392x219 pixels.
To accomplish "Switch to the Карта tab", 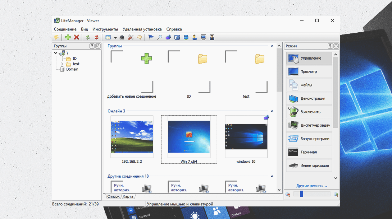I will point(128,196).
